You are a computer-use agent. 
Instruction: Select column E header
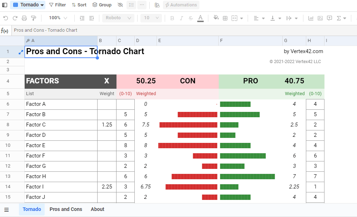(188, 41)
